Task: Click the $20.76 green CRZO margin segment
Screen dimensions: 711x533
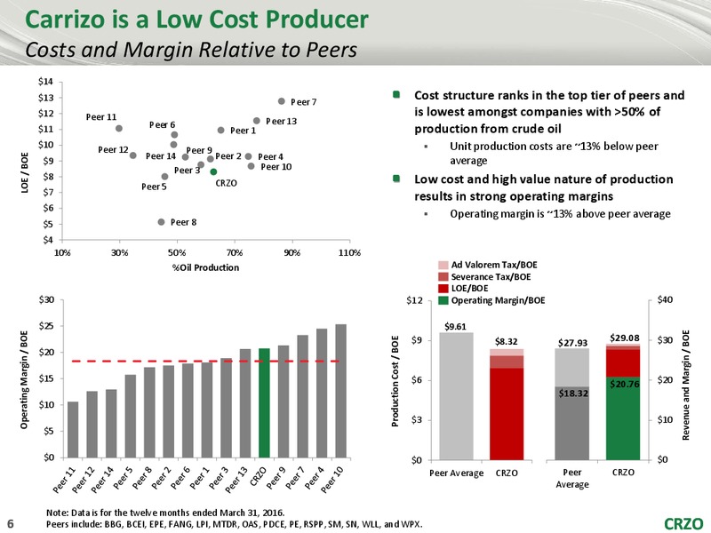Action: click(x=623, y=418)
